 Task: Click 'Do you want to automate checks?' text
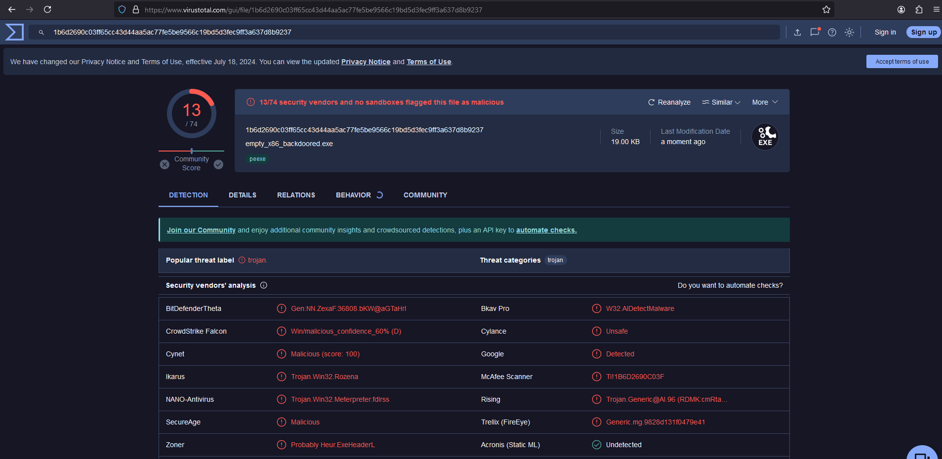[730, 285]
